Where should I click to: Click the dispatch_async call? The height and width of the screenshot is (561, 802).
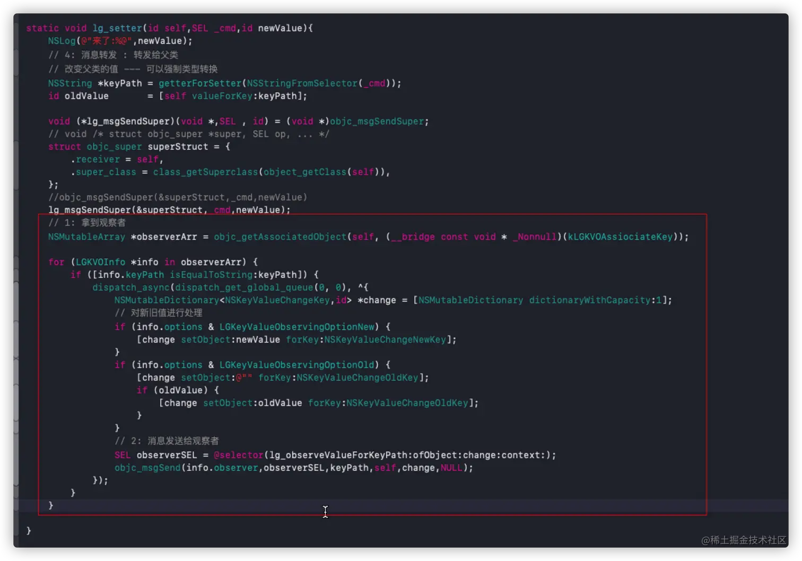point(131,287)
